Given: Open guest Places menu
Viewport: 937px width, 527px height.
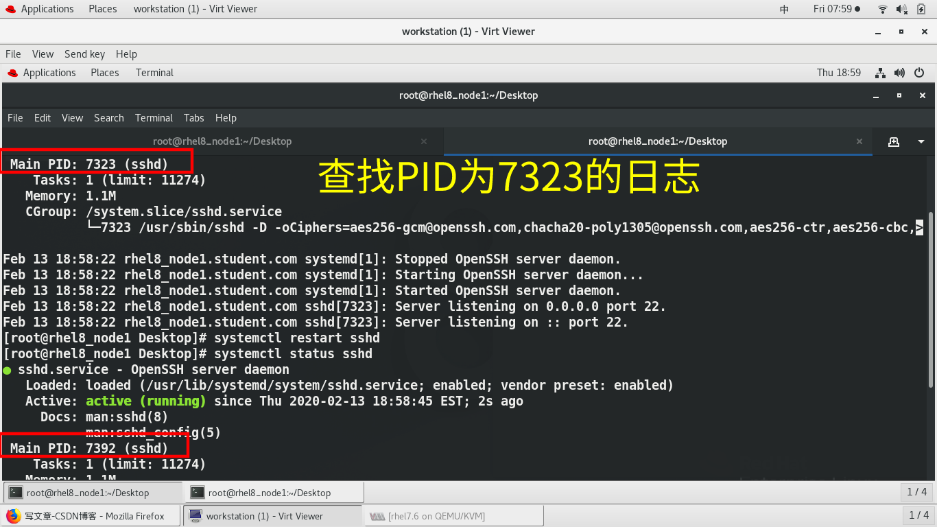Looking at the screenshot, I should 105,73.
